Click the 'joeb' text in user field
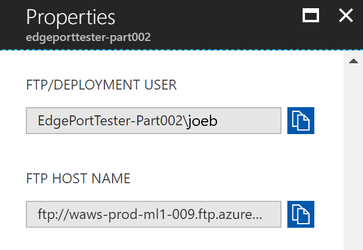The image size is (363, 250). [x=202, y=121]
